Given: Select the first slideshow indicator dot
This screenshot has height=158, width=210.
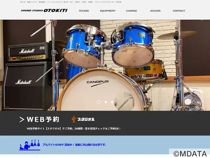Looking at the screenshot, I should [99, 102].
